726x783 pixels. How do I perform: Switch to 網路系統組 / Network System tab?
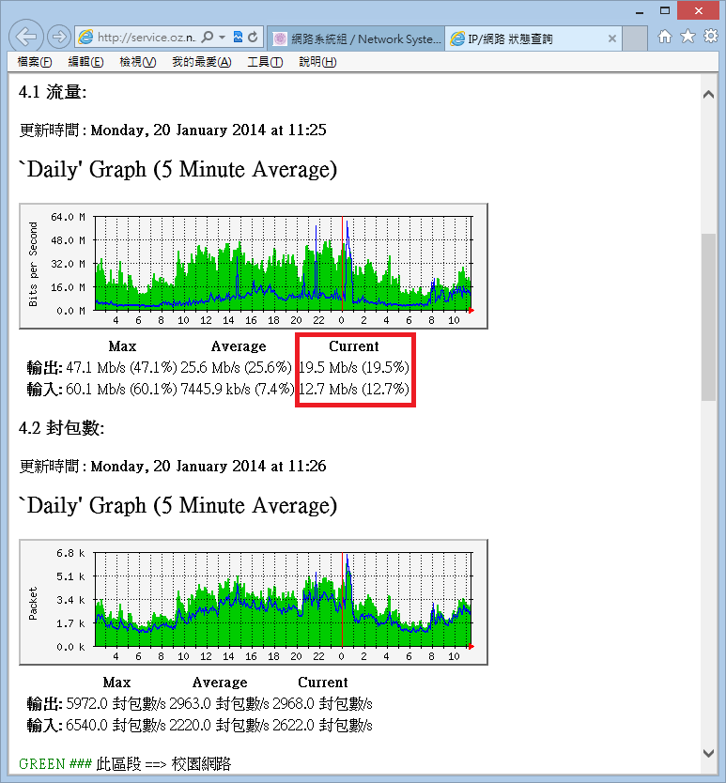click(x=355, y=38)
